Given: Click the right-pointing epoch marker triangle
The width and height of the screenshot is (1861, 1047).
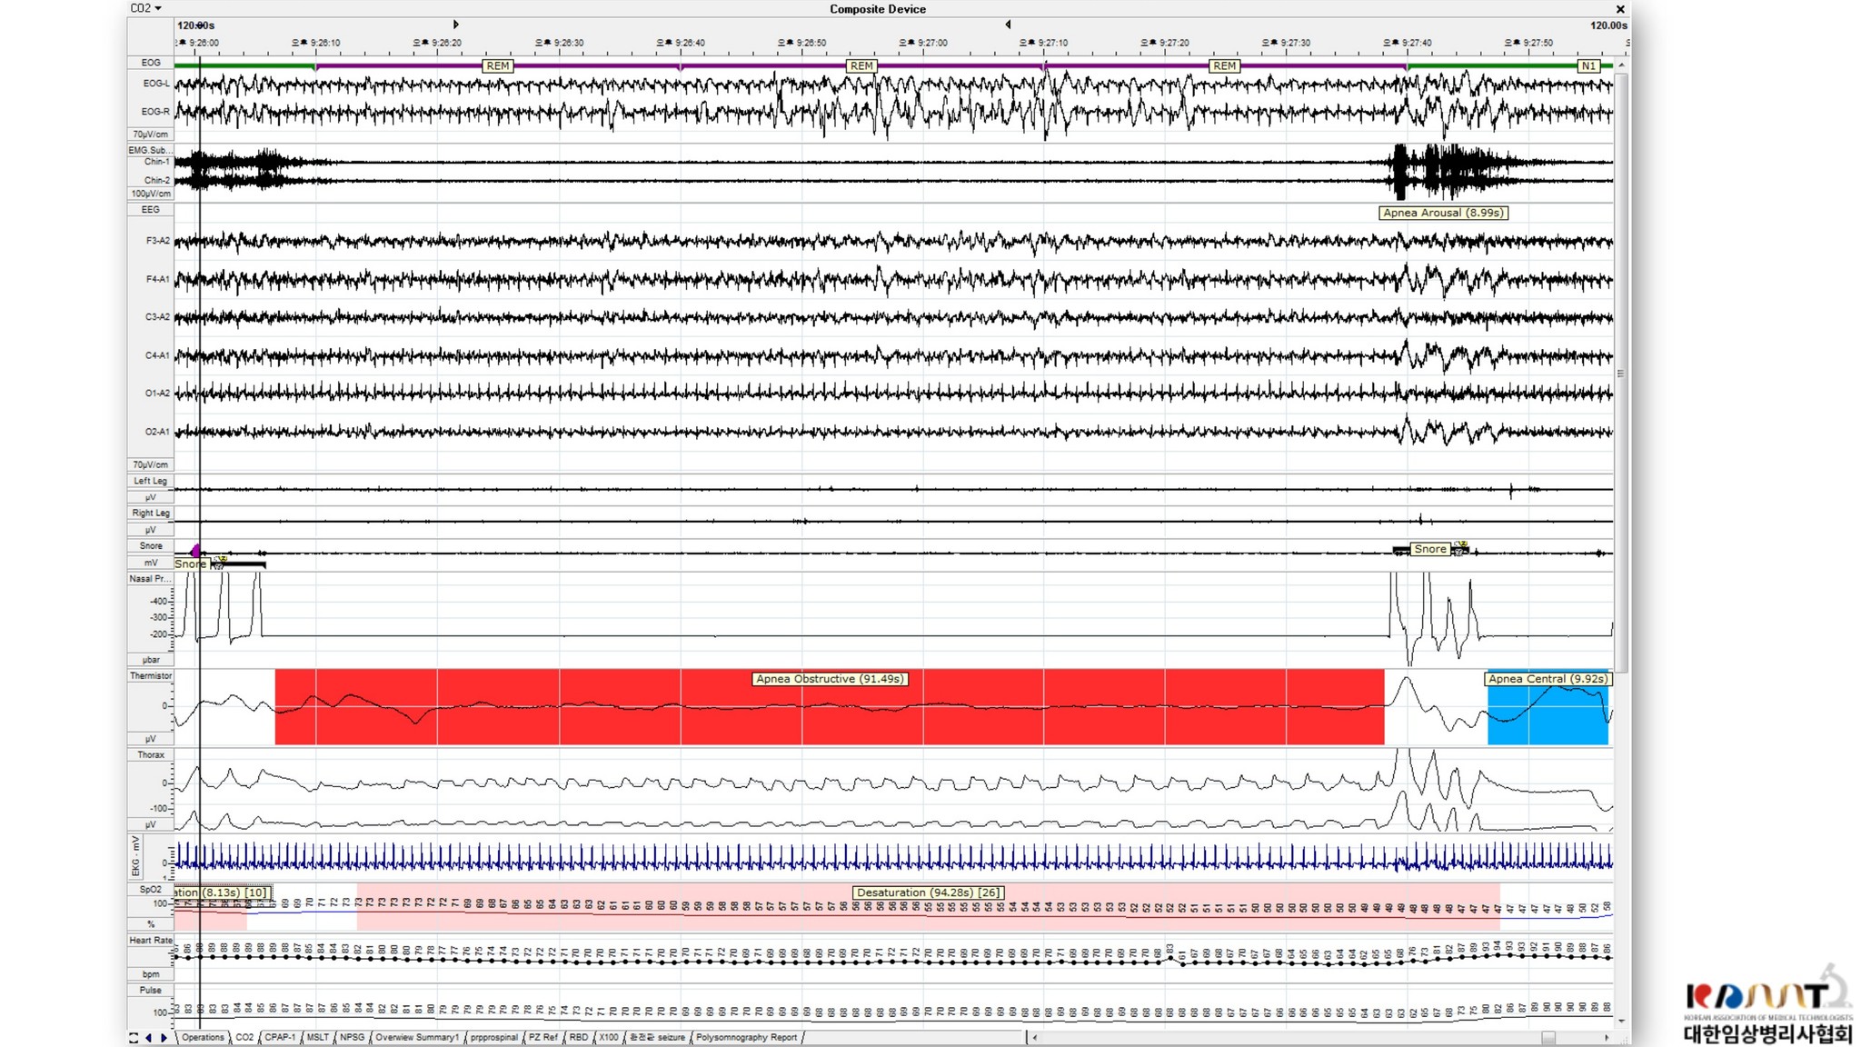Looking at the screenshot, I should click(x=456, y=25).
